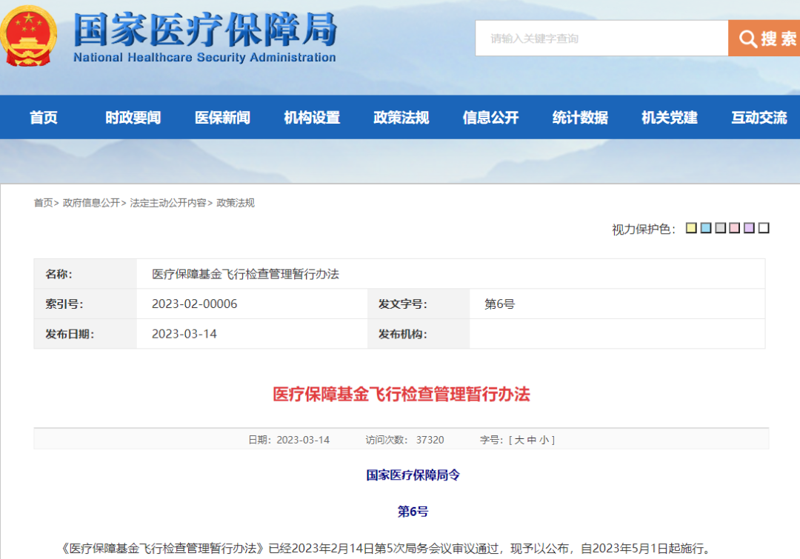Viewport: 800px width, 559px height.
Task: Pick the purple eye-protection color swatch
Action: click(749, 228)
